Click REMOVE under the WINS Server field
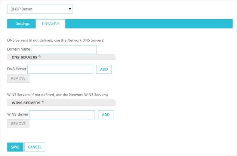 coord(18,123)
